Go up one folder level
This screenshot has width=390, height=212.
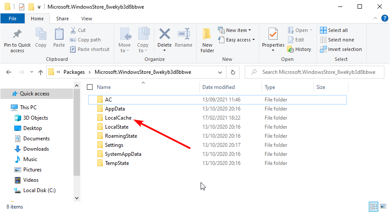41,72
